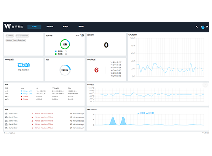
Task: Toggle the 入流量 inbound series legend
Action: coord(141,113)
